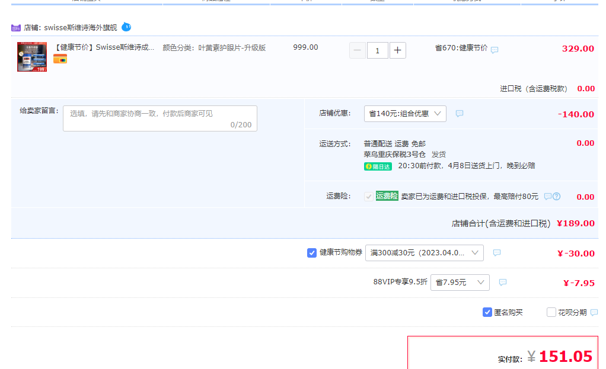
Task: Open the swisse斯维诗海外旗舰 store link
Action: click(81, 28)
